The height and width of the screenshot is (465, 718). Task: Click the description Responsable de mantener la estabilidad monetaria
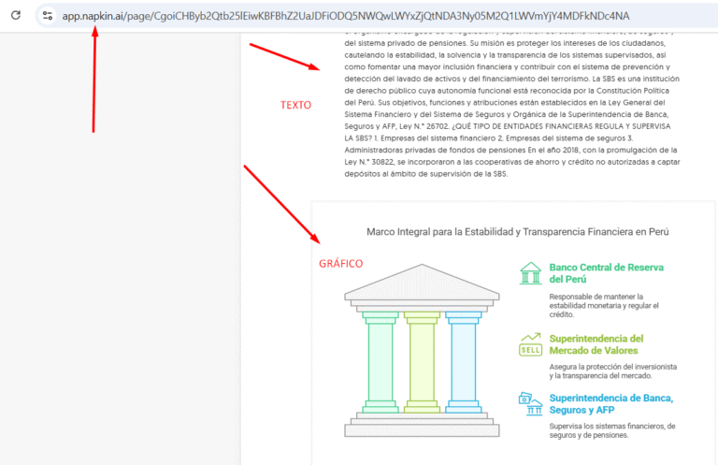coord(604,305)
